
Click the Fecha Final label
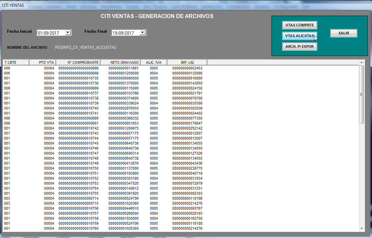(x=96, y=31)
